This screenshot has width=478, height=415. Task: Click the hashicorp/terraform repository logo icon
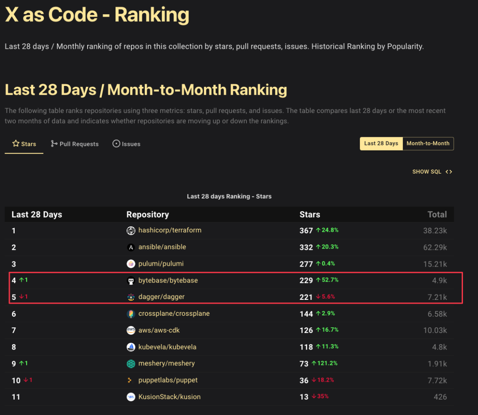pos(131,230)
